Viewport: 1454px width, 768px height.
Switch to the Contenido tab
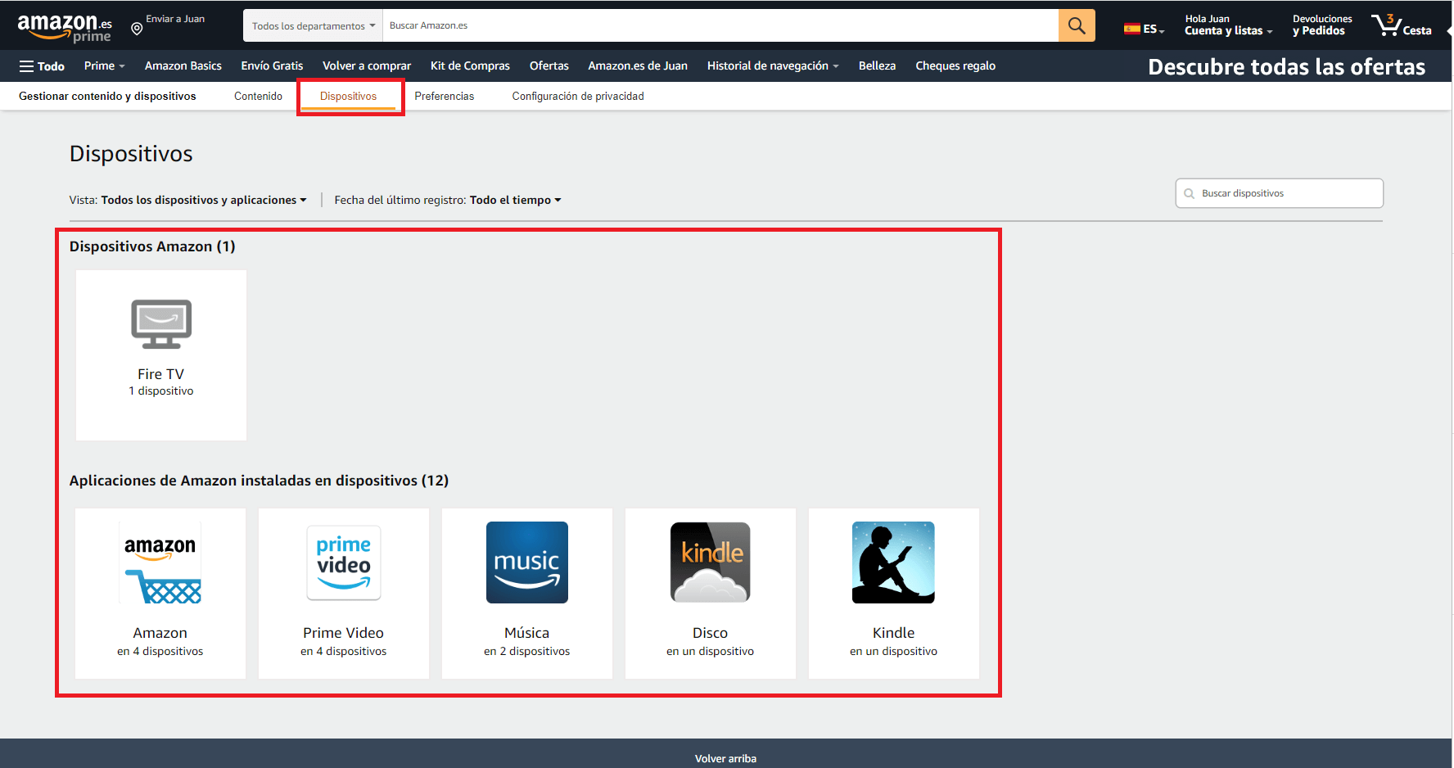[258, 97]
